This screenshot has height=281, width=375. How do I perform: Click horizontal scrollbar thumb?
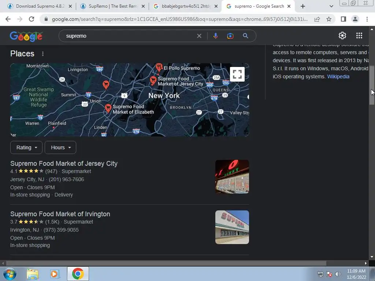click(166, 263)
